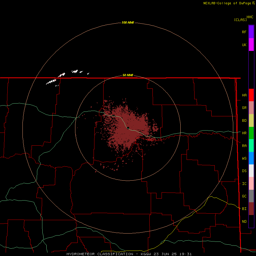This screenshot has height=256, width=256.
Task: Click the 50 NMI range ring label
Action: 128,75
